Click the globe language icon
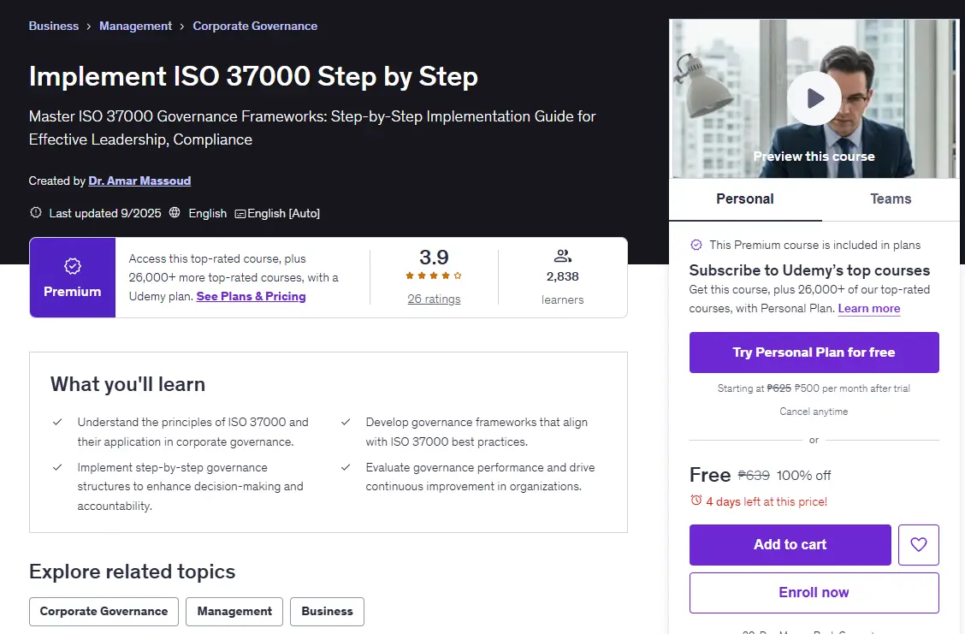965x634 pixels. click(175, 212)
